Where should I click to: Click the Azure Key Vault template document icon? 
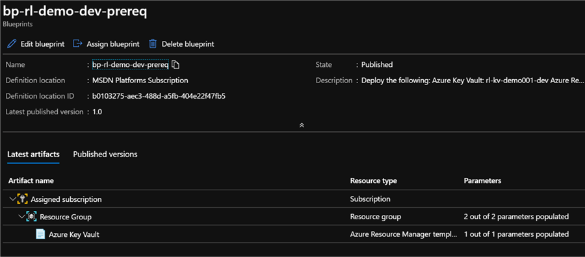(x=40, y=234)
